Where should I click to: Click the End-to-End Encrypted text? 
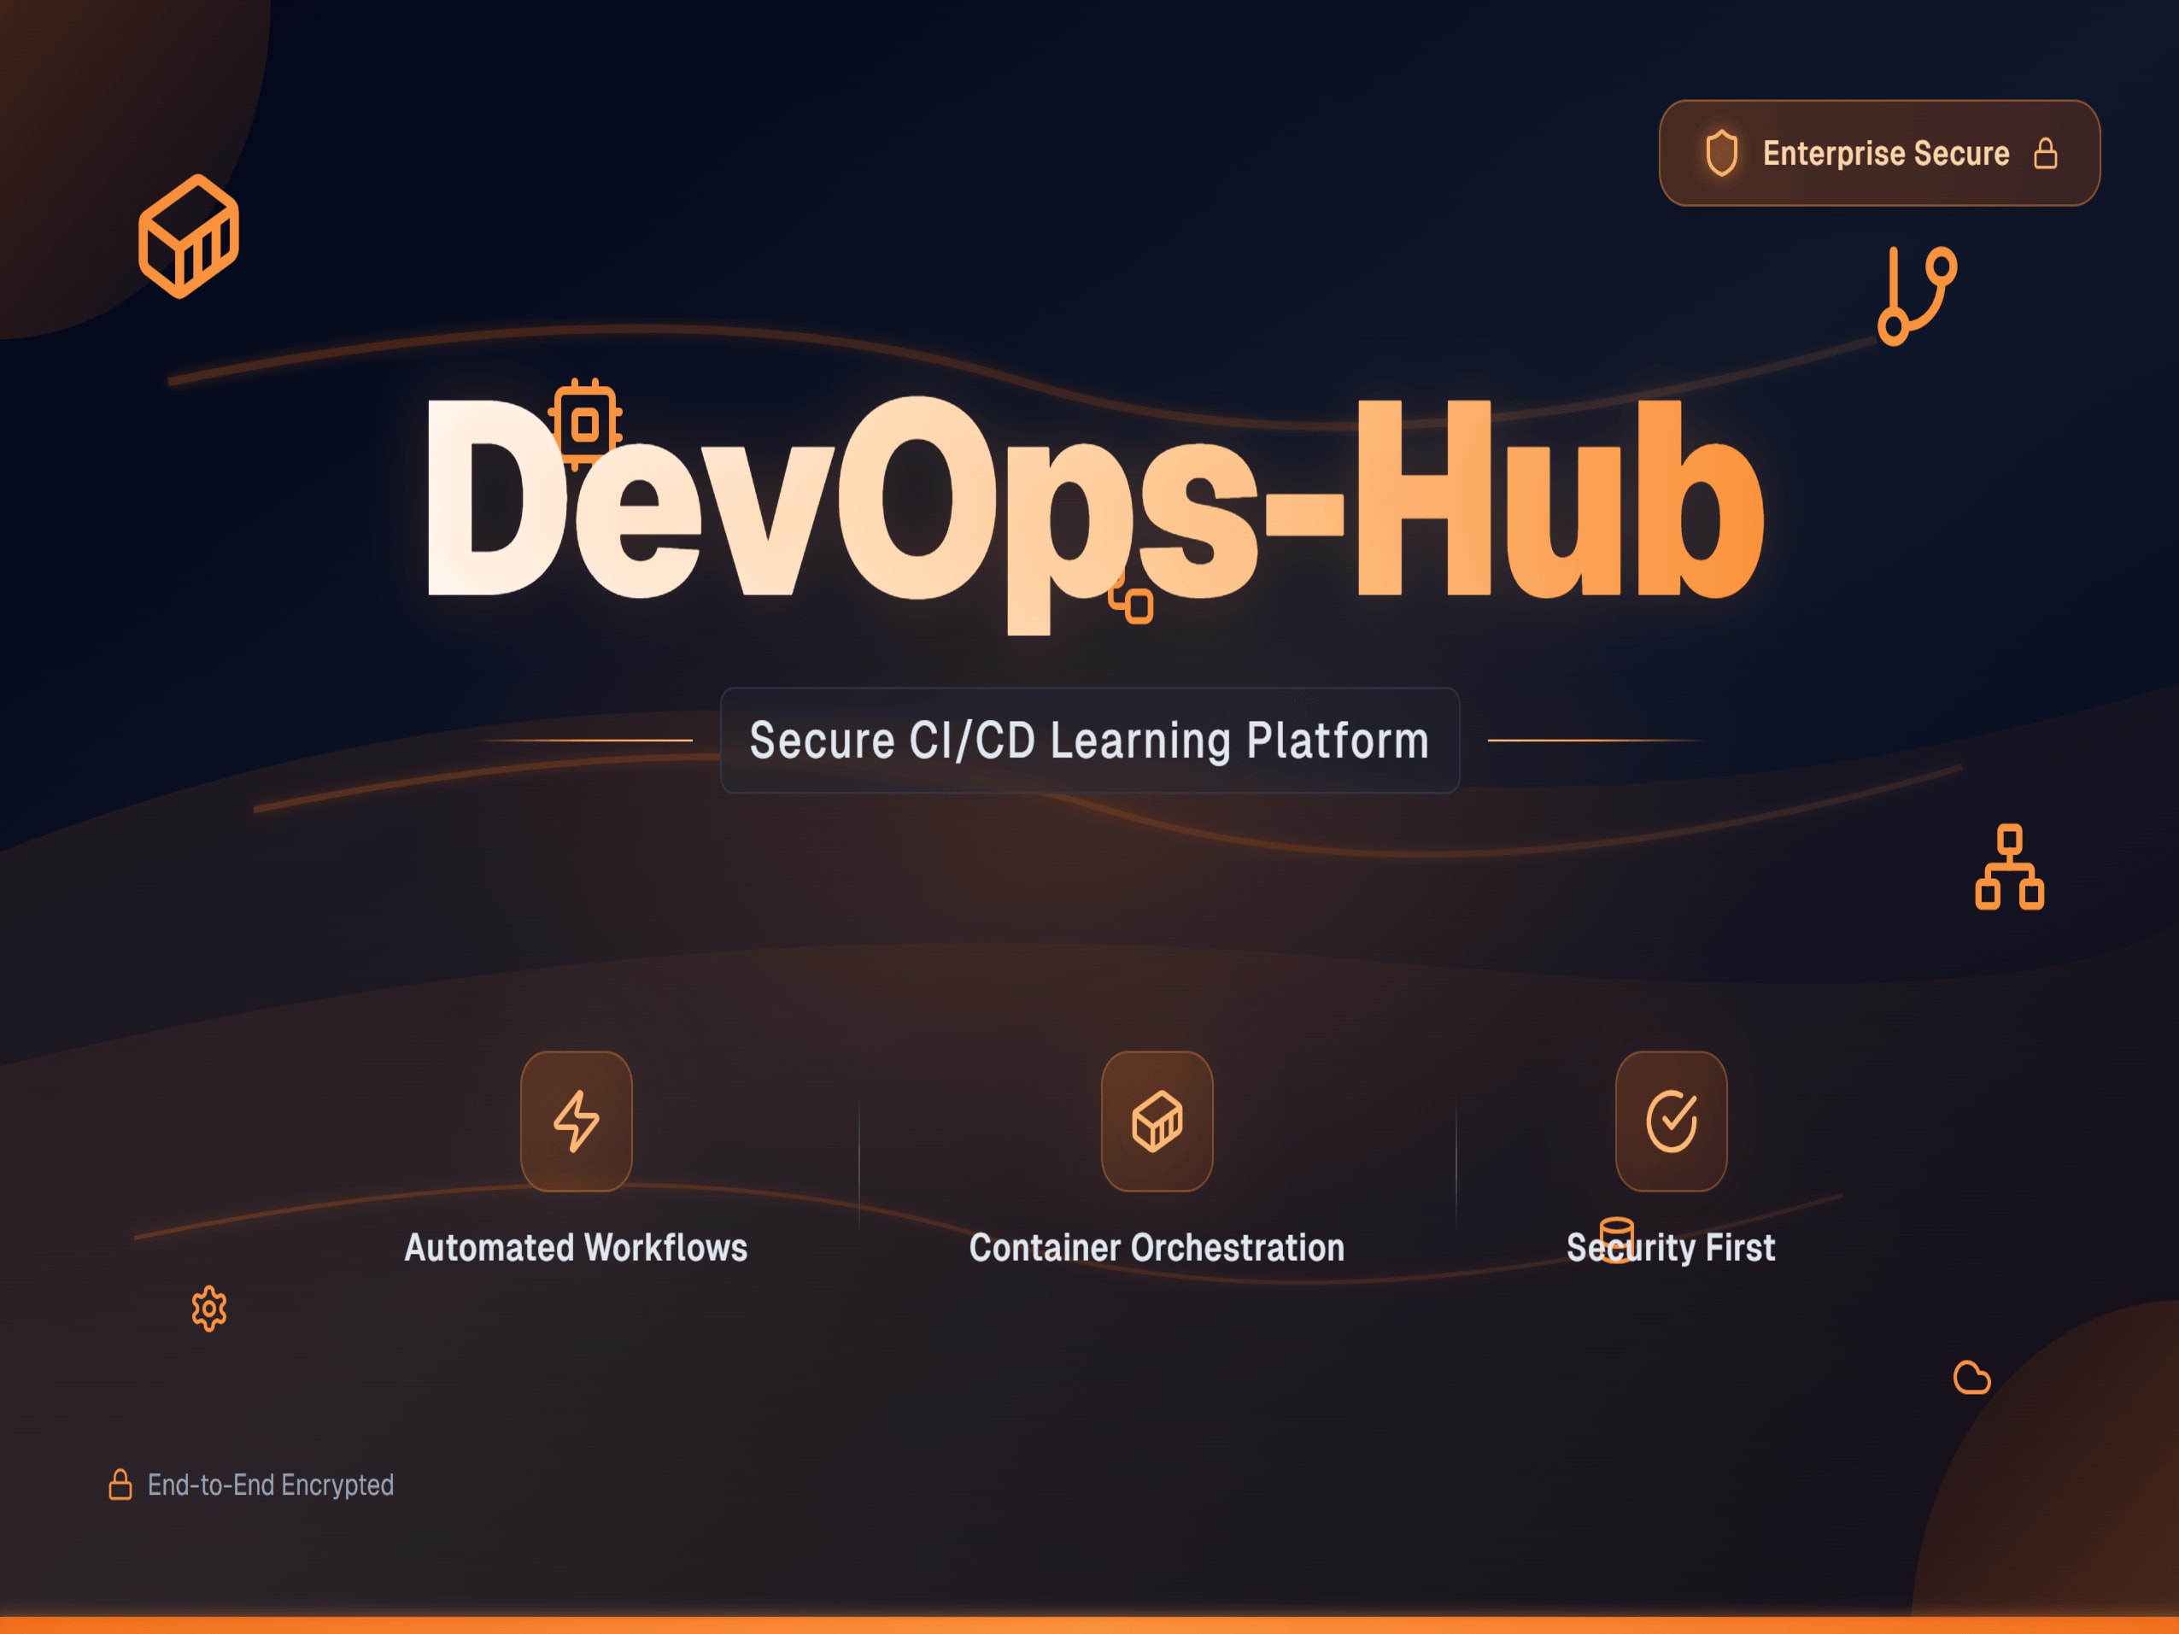271,1485
